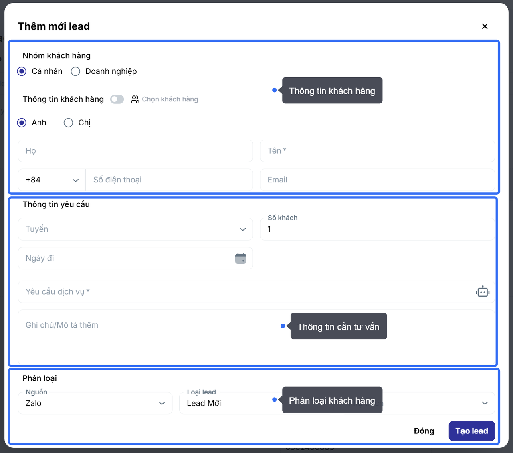Image resolution: width=513 pixels, height=453 pixels.
Task: Open the Tuyến dropdown
Action: click(x=135, y=229)
